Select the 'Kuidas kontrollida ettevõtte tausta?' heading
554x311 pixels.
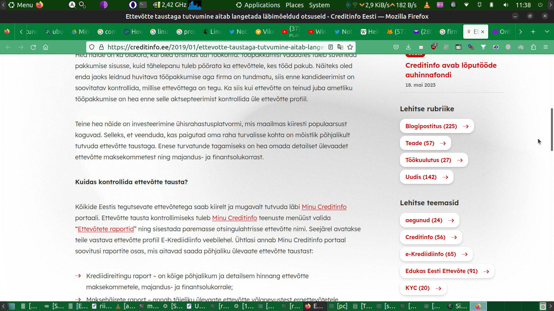click(x=132, y=182)
